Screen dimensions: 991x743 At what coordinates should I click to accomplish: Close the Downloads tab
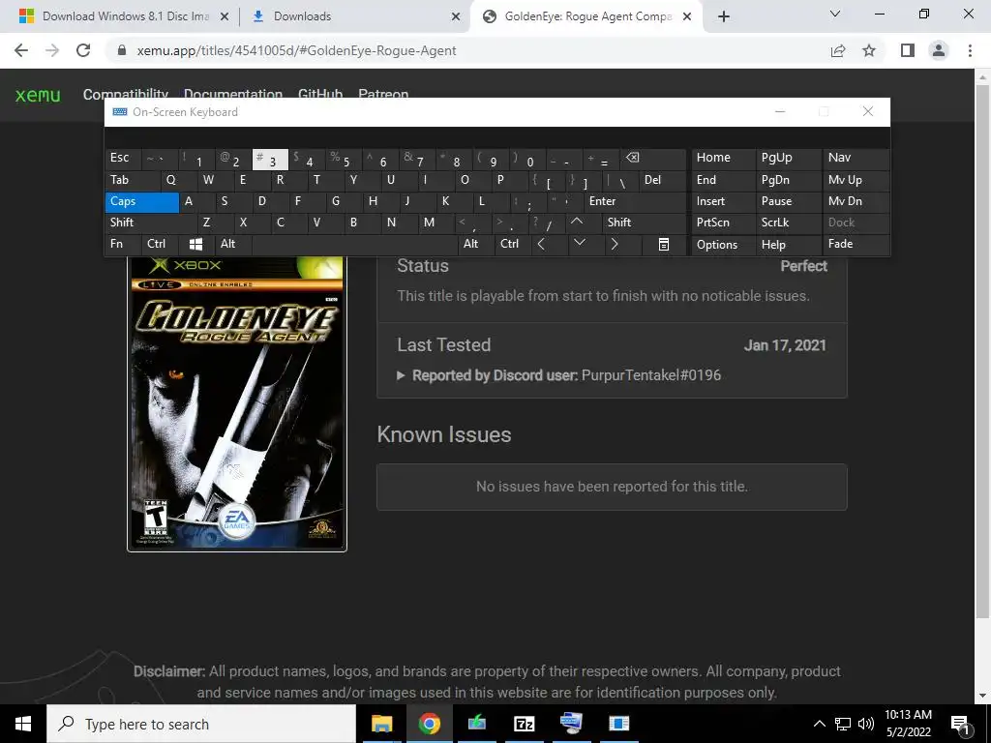click(x=456, y=16)
